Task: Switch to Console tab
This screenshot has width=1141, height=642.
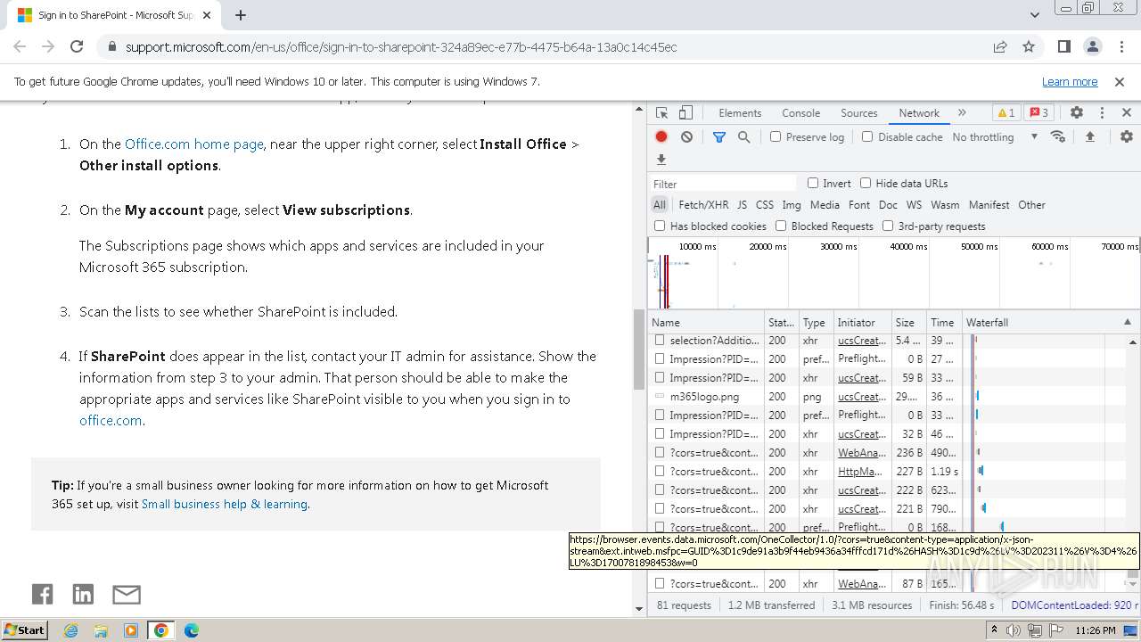Action: [x=800, y=113]
